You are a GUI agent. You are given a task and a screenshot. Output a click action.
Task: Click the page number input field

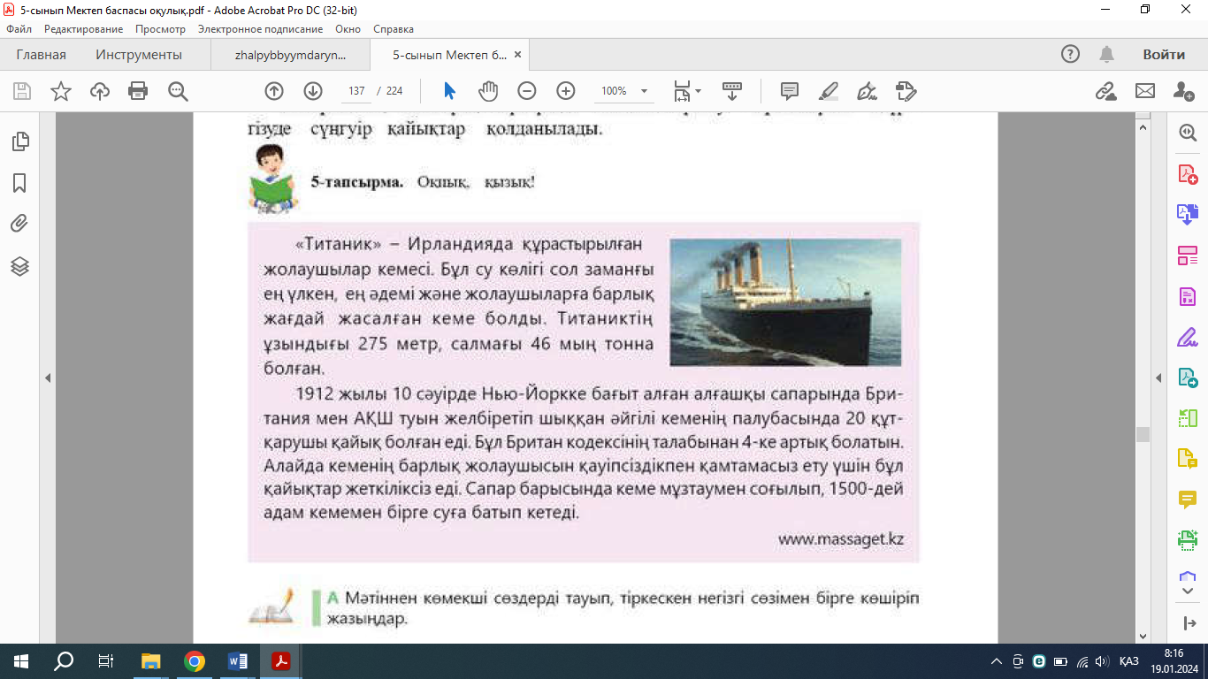click(x=357, y=91)
